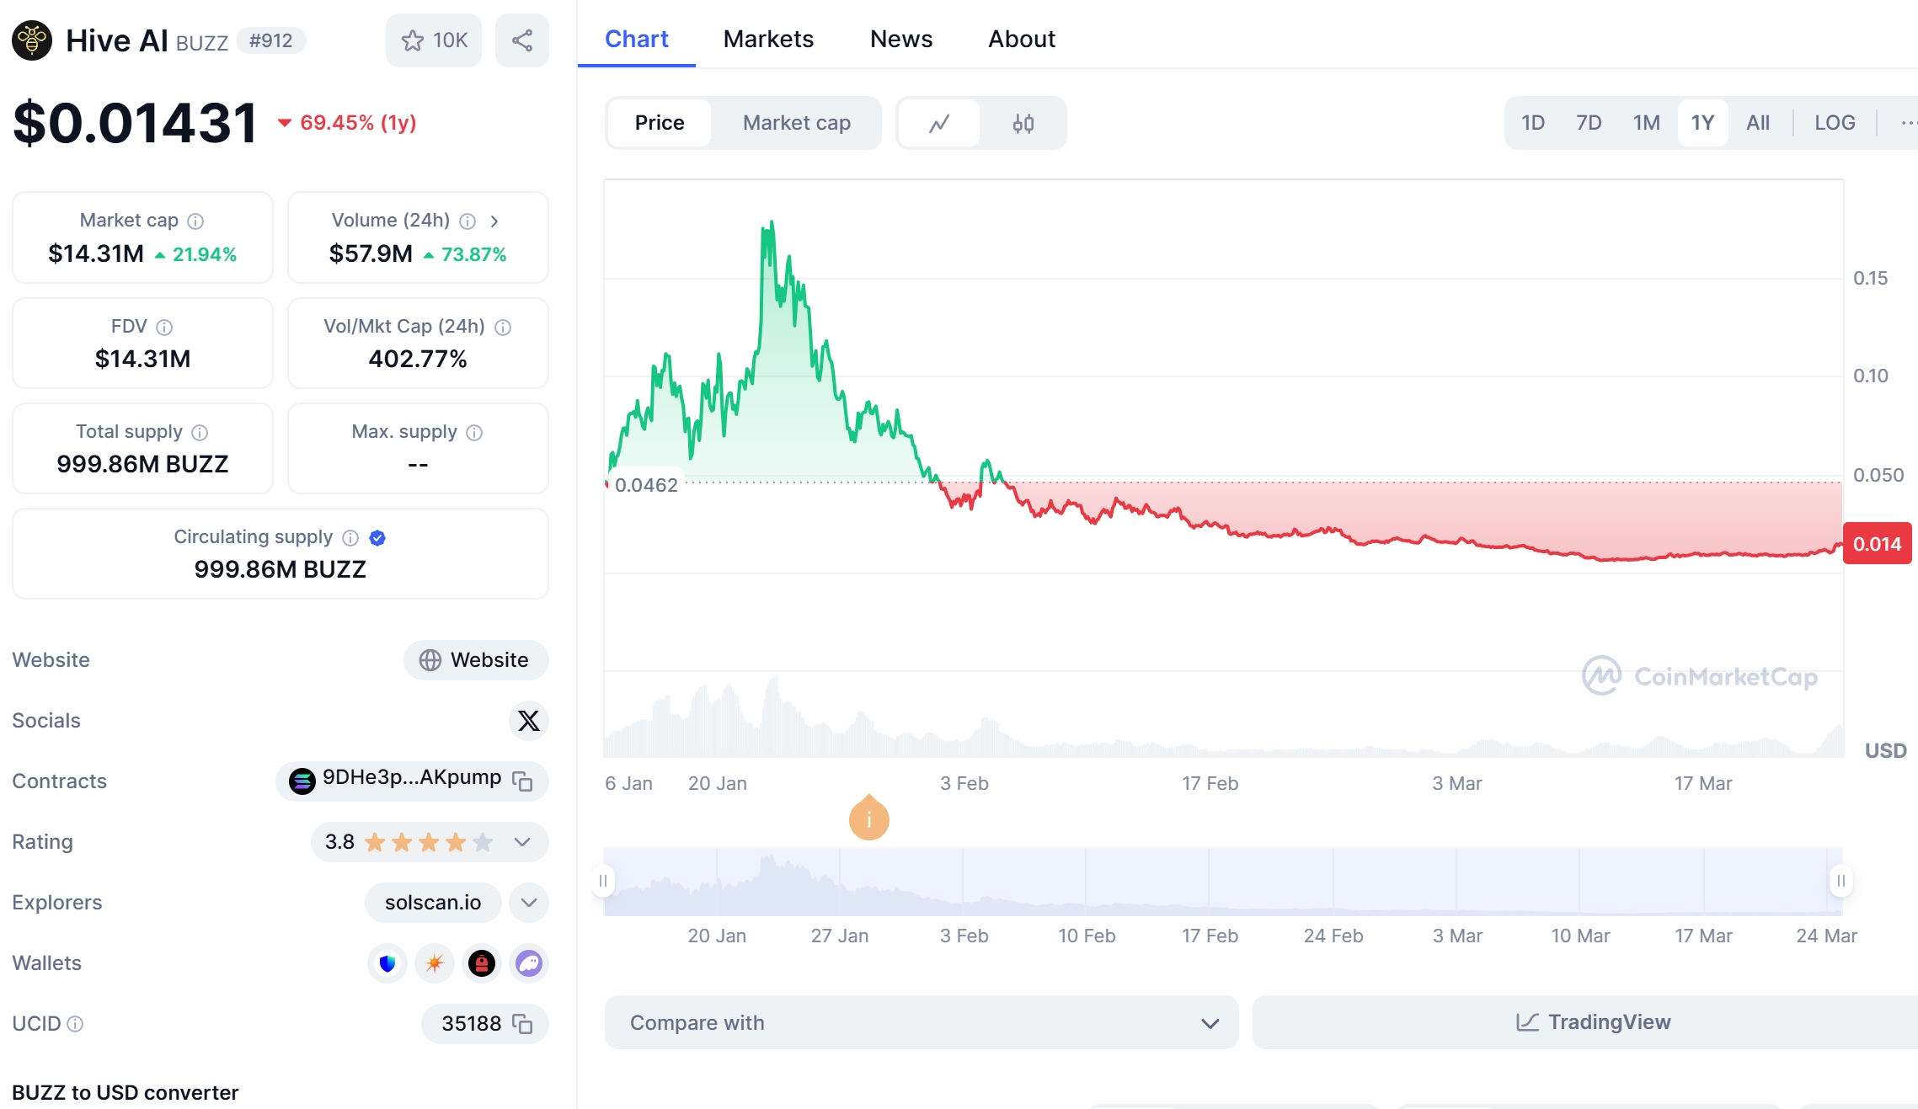Expand the Explorers list chevron

point(529,903)
